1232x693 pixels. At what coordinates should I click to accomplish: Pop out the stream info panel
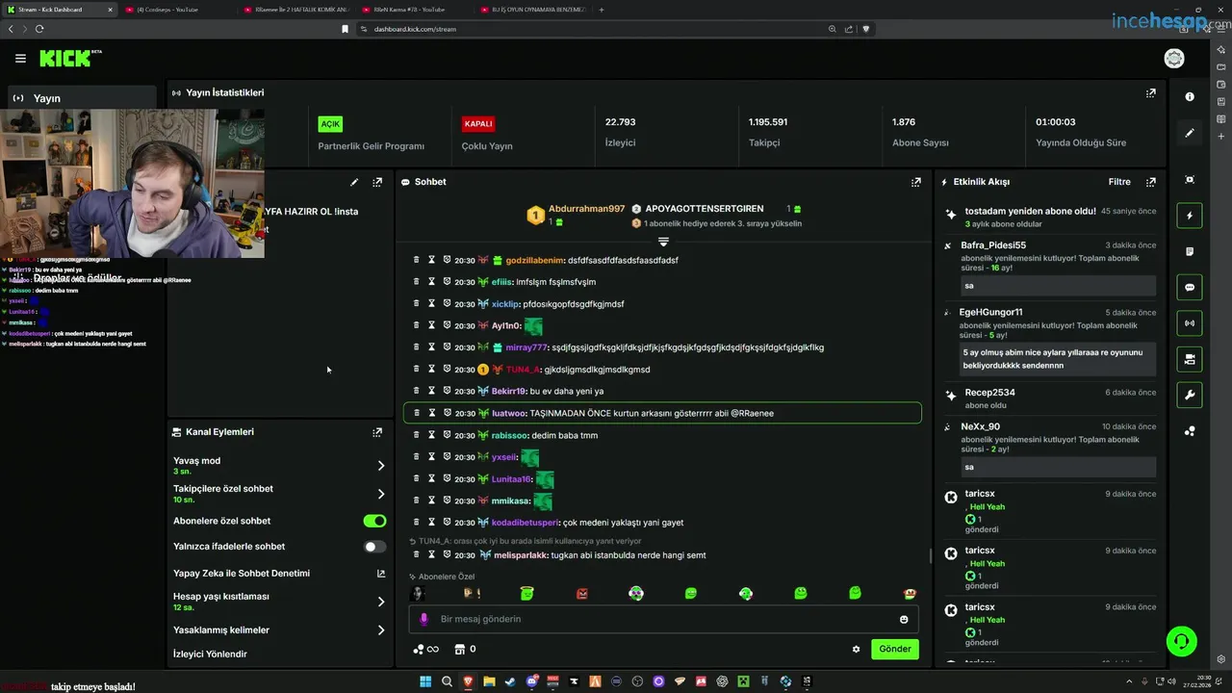click(377, 182)
